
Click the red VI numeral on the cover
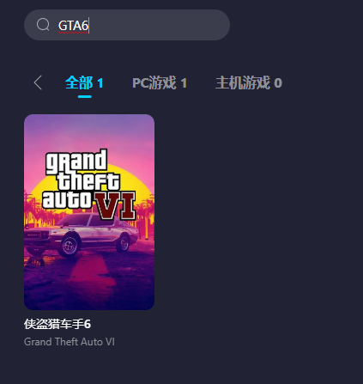(115, 205)
